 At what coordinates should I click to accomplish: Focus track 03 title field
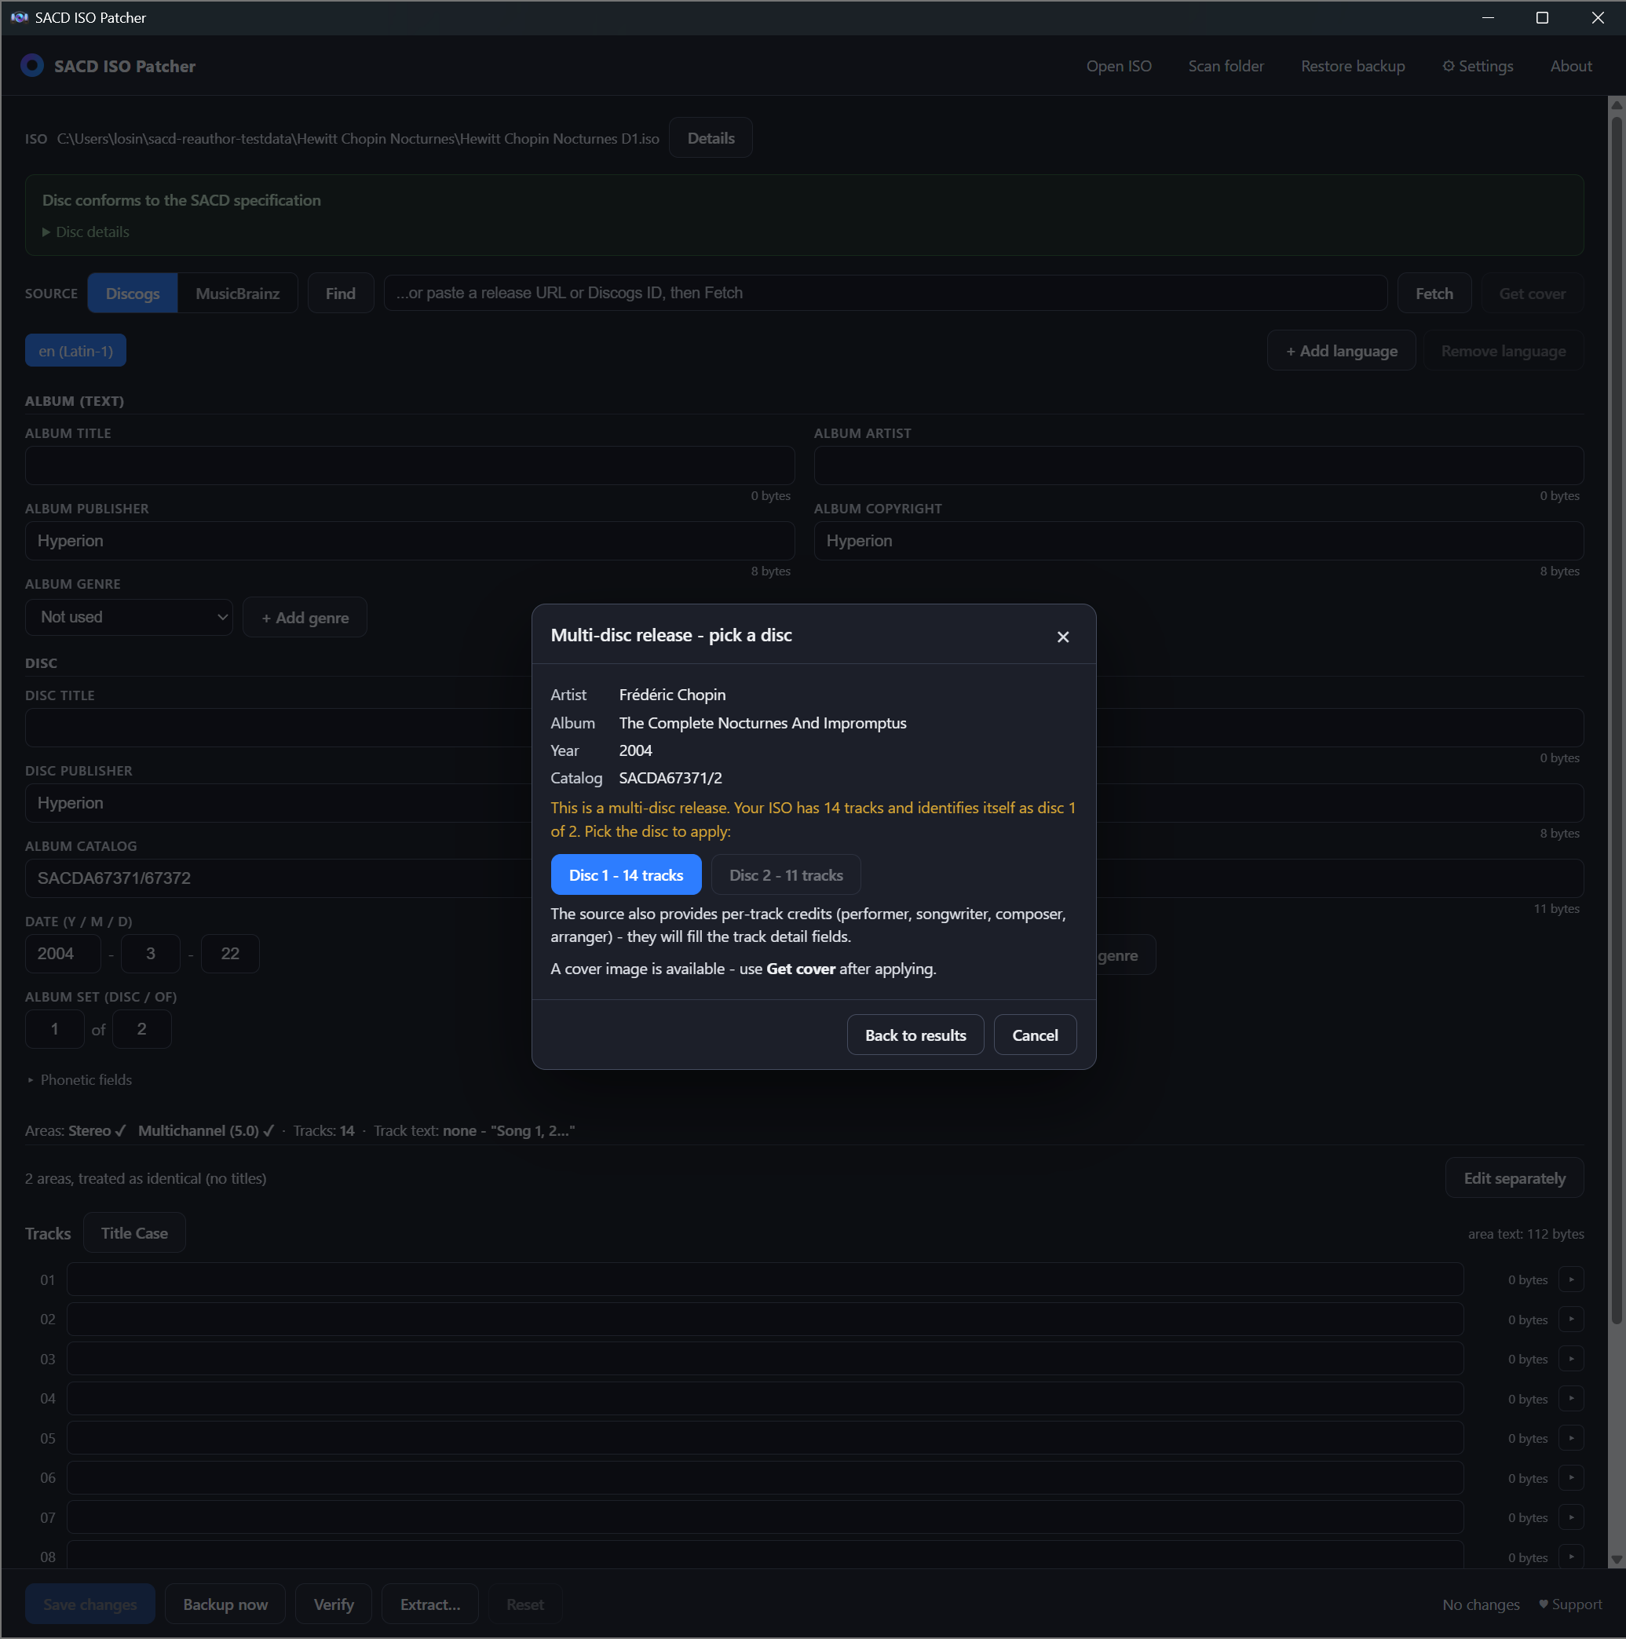point(765,1358)
